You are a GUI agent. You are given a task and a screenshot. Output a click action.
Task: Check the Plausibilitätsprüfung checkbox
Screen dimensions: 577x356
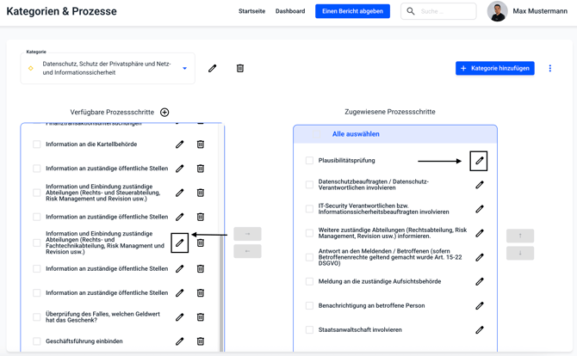pyautogui.click(x=310, y=161)
